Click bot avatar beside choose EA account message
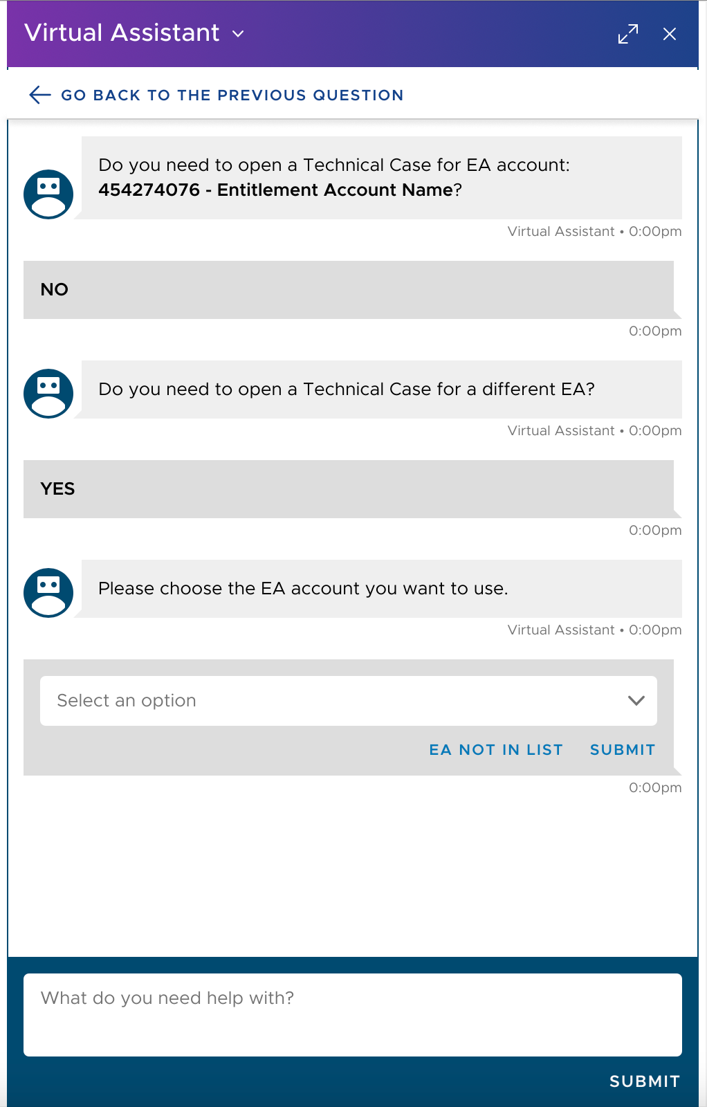The height and width of the screenshot is (1107, 707). tap(48, 593)
